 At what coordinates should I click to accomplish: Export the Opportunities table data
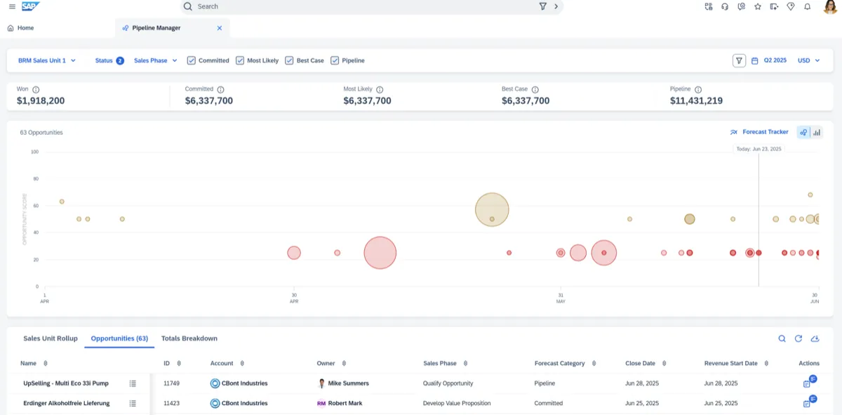click(815, 338)
